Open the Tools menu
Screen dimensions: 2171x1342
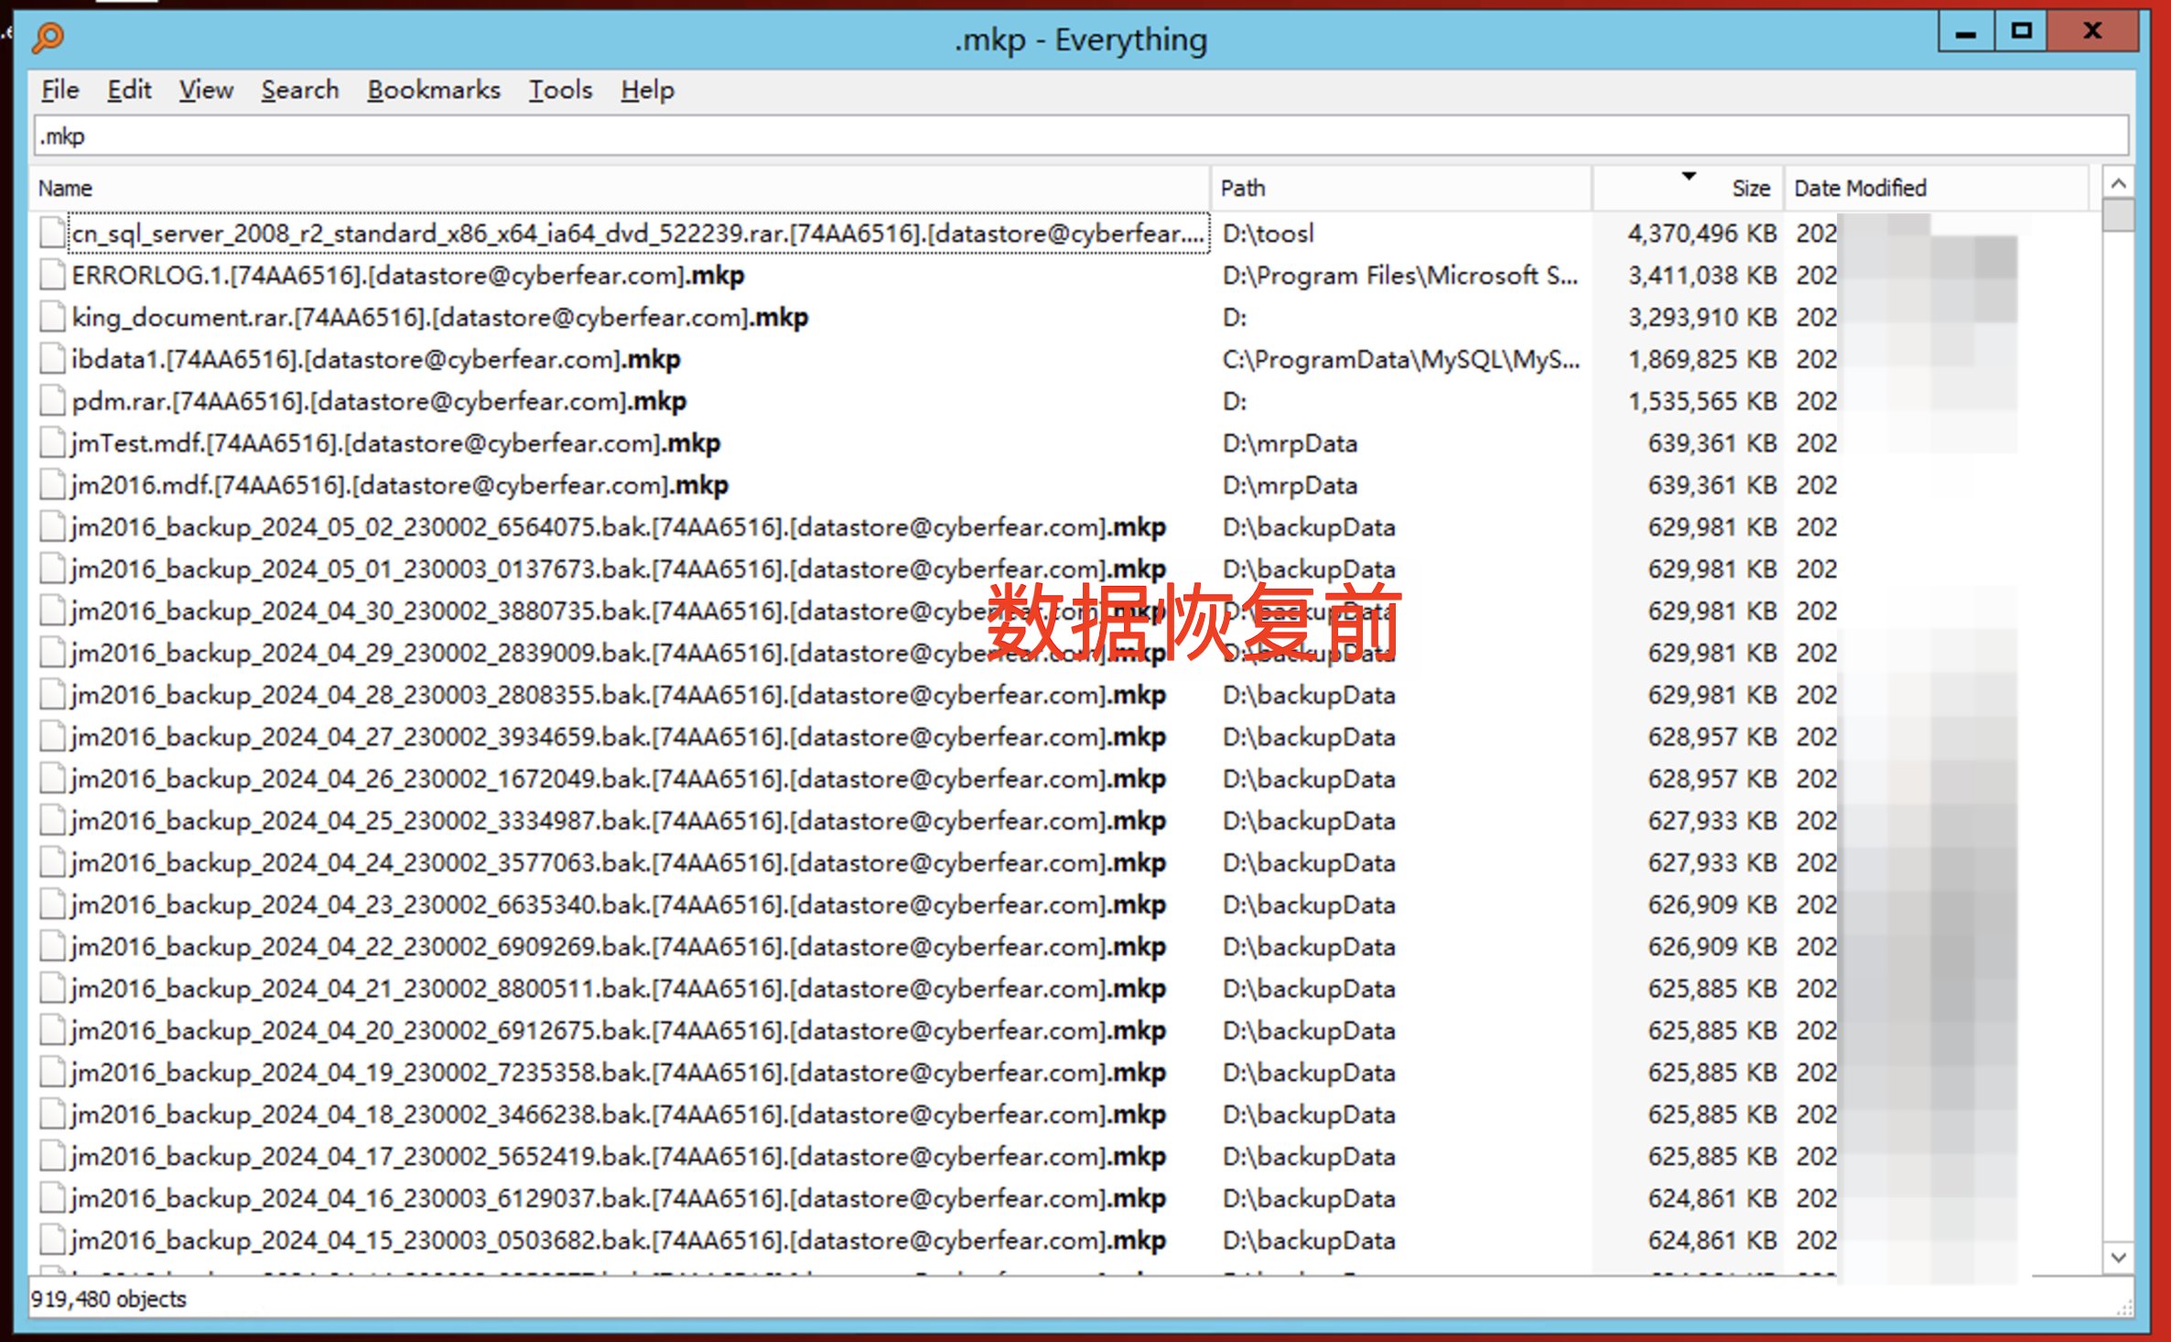(560, 90)
